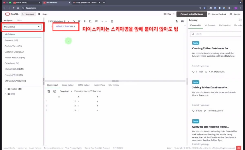The width and height of the screenshot is (245, 150).
Task: Open the My Schema dropdown
Action: 22,27
